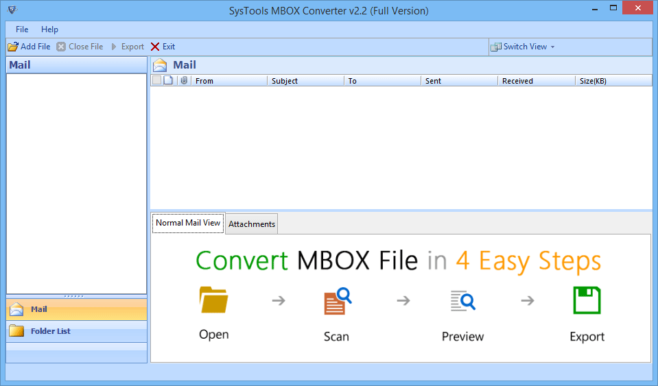Click the Open step label
Screen dimensions: 658x386
[213, 335]
